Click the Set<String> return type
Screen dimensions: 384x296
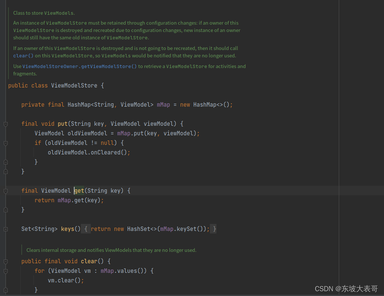(x=39, y=229)
